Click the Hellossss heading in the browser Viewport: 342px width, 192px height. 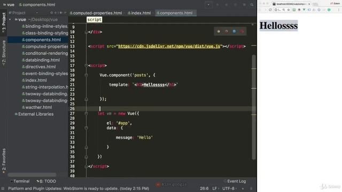278,26
